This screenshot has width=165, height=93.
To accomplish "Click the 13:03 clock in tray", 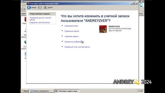I will 141,91.
